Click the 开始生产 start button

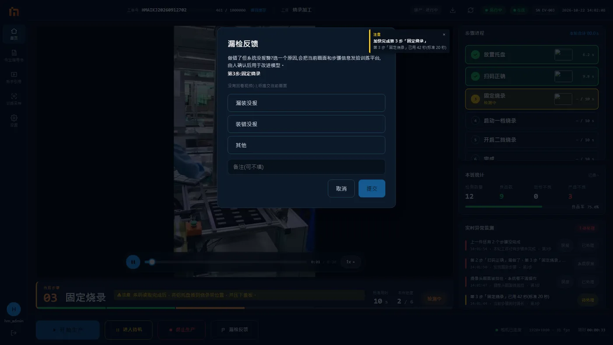[x=67, y=330]
